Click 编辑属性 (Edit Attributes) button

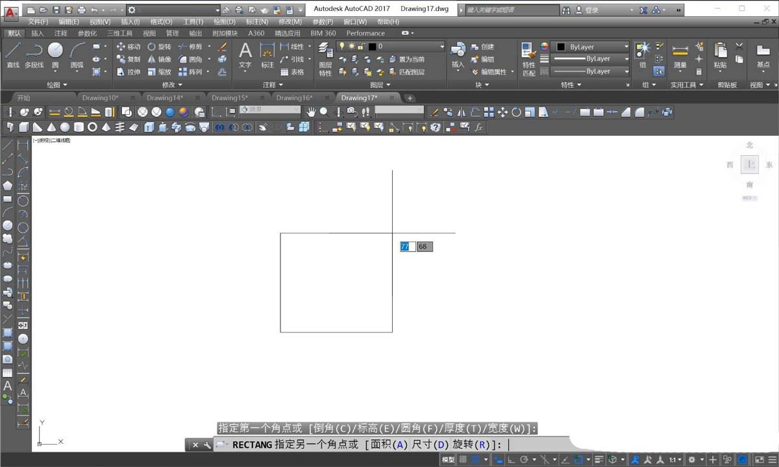[489, 72]
